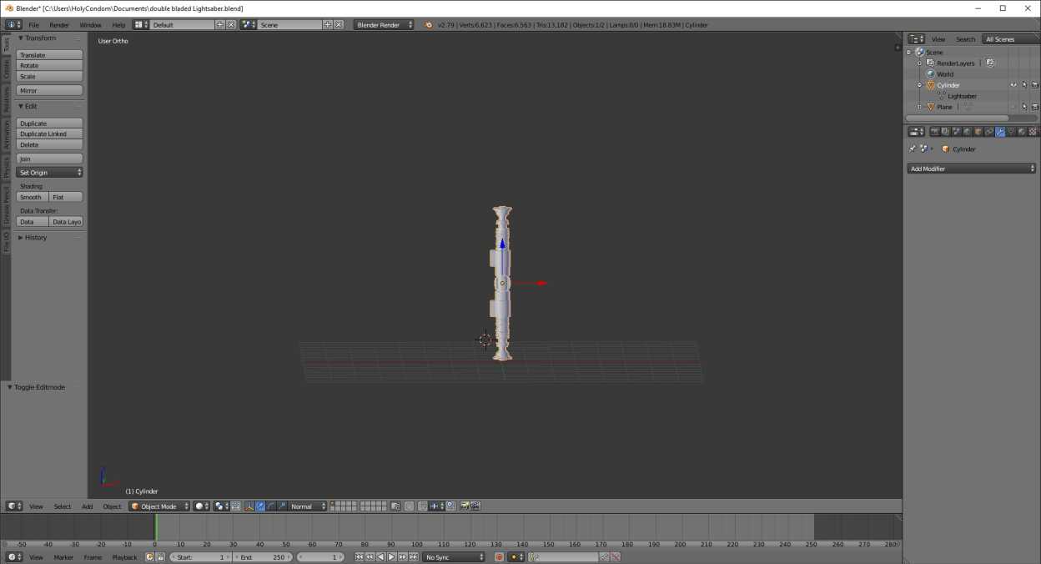Click the pin icon in properties panel

912,149
